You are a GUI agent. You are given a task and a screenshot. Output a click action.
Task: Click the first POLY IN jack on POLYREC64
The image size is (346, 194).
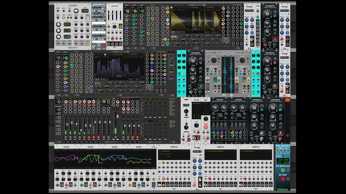[277, 151]
